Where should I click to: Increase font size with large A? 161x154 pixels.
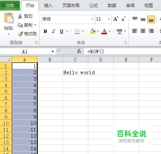[115, 19]
